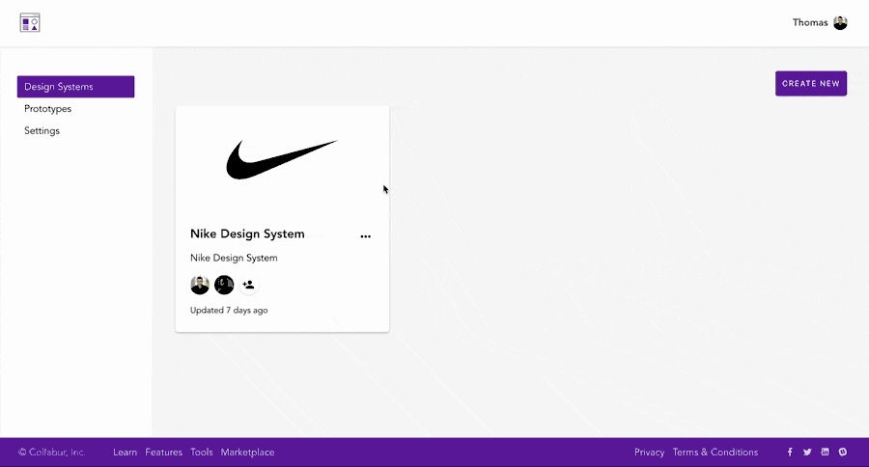This screenshot has width=869, height=467.
Task: Open Thomas's profile avatar
Action: coord(840,23)
